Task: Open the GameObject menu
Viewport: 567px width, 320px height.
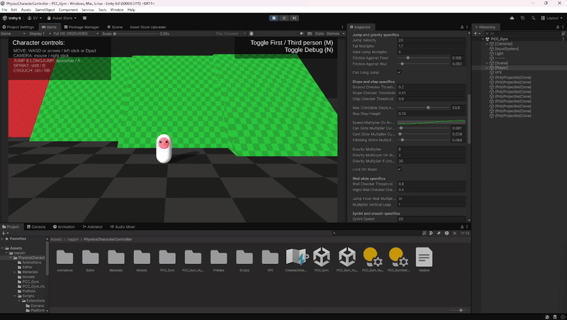Action: pos(44,10)
